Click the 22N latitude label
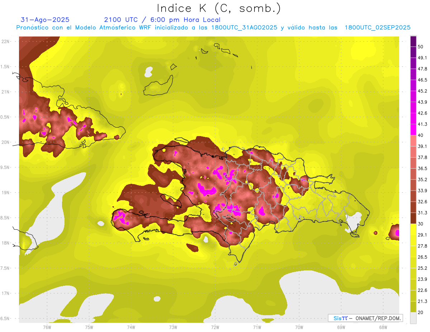The width and height of the screenshot is (430, 332). click(x=6, y=42)
